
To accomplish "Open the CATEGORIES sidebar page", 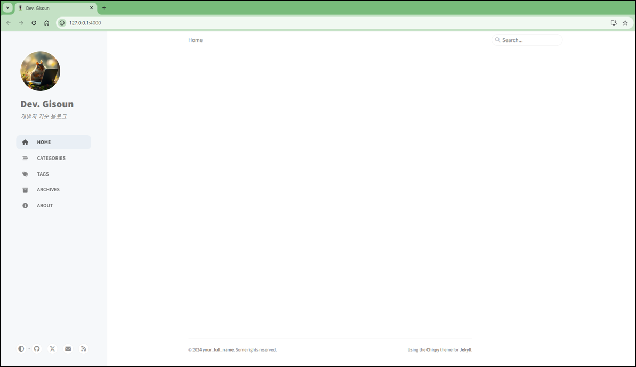I will [51, 158].
